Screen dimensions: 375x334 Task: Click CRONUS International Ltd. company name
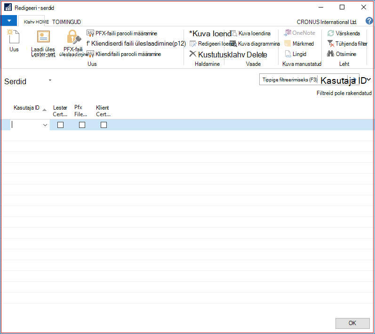click(x=327, y=22)
